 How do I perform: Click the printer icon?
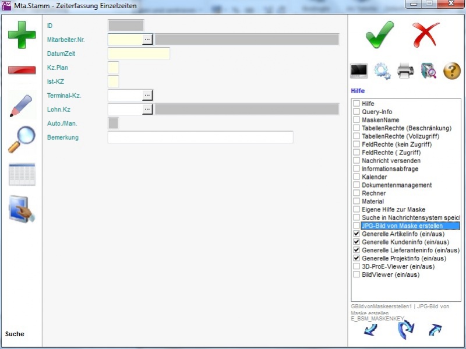coord(405,71)
